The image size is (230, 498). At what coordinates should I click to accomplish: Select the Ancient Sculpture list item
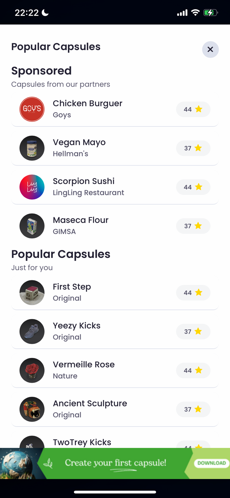(x=90, y=403)
